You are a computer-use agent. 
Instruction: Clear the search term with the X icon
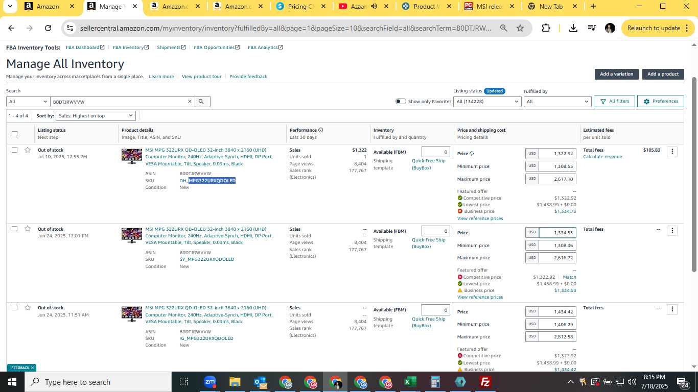click(x=190, y=102)
